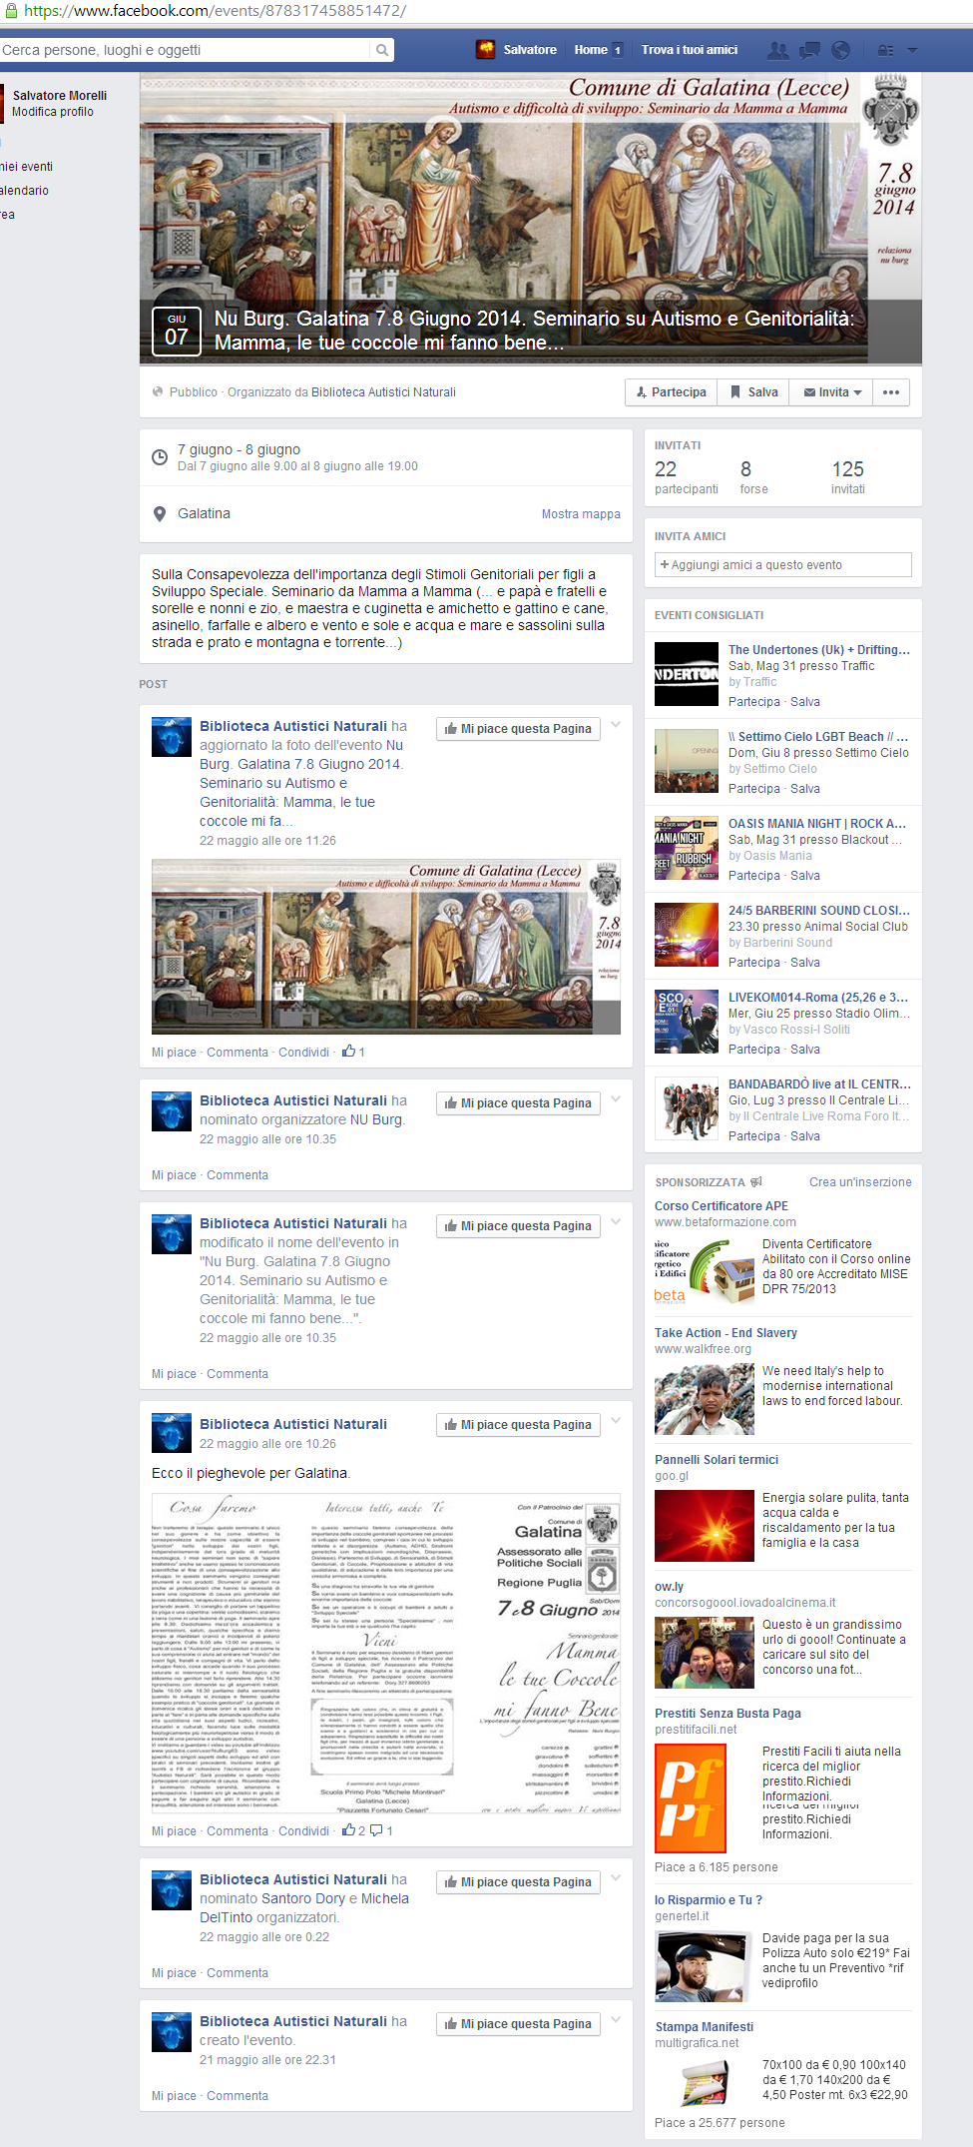
Task: Click Bandabardò live event thumbnail
Action: (687, 1109)
